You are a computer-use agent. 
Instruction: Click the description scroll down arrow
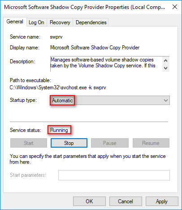click(165, 68)
